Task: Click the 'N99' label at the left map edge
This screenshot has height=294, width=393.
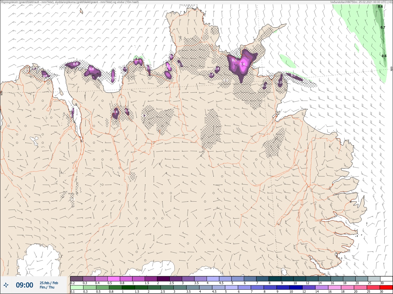Action: (x=2, y=92)
